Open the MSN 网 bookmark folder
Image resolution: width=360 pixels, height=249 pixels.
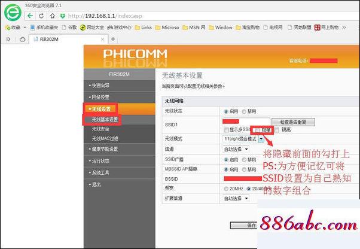[194, 28]
